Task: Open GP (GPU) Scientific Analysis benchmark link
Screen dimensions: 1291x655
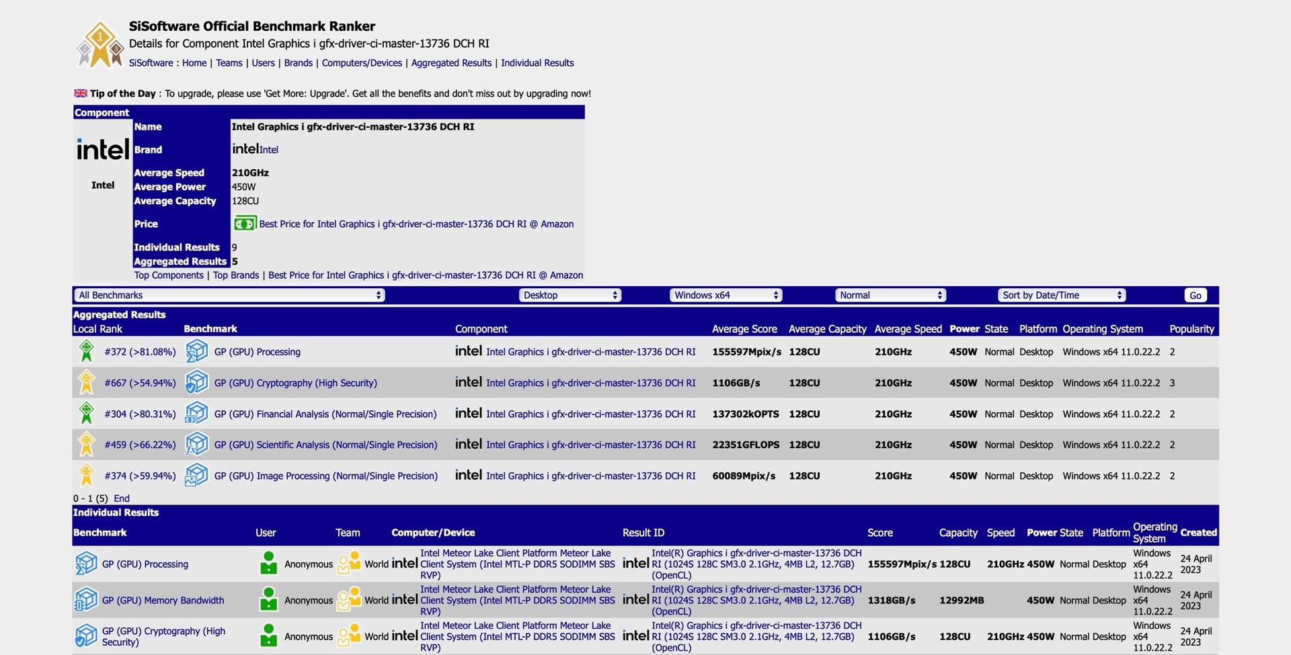Action: [325, 445]
